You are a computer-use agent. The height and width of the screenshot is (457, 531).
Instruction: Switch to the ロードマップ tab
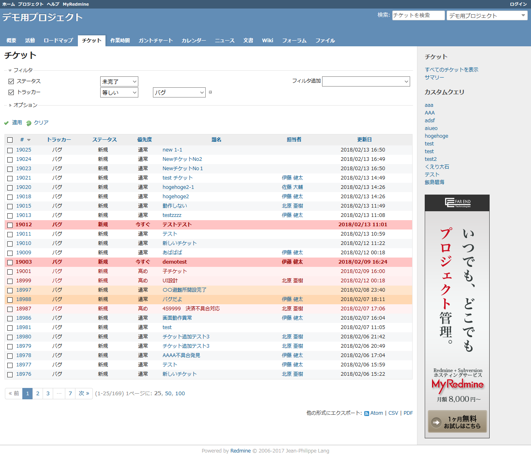click(58, 41)
